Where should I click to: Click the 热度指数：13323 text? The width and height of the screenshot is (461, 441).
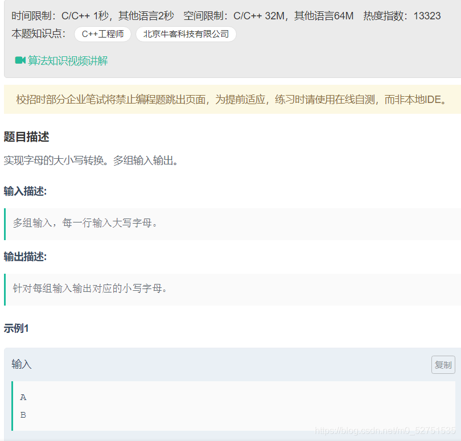[402, 15]
